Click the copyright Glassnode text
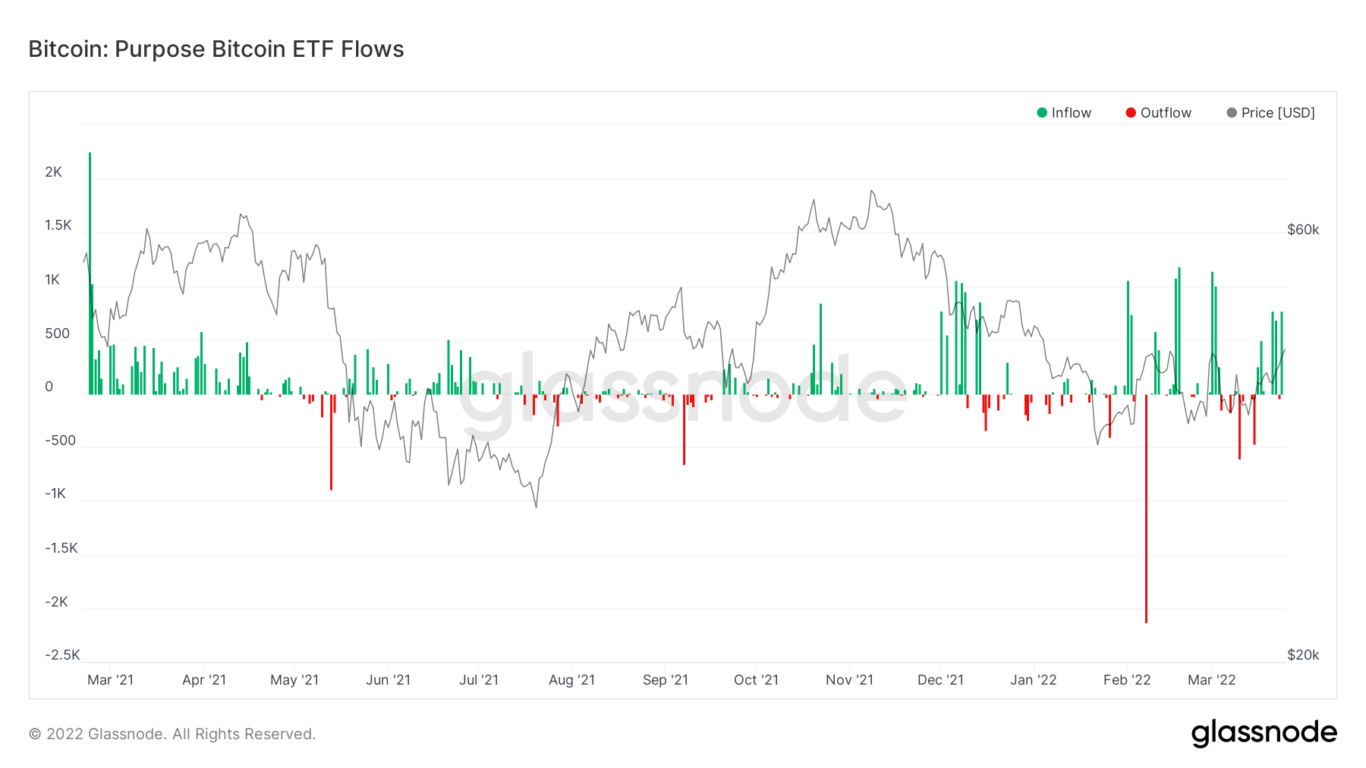Image resolution: width=1366 pixels, height=768 pixels. pyautogui.click(x=172, y=734)
